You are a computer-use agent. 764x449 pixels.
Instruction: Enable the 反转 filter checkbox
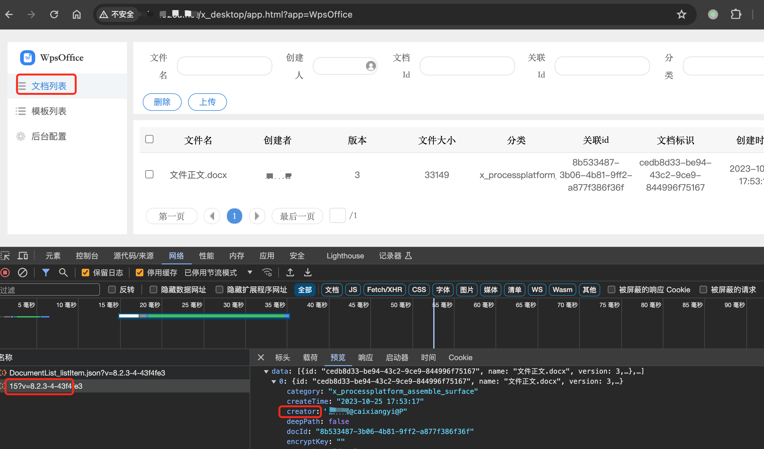(112, 289)
